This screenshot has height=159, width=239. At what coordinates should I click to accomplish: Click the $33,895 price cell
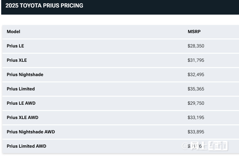click(x=196, y=132)
